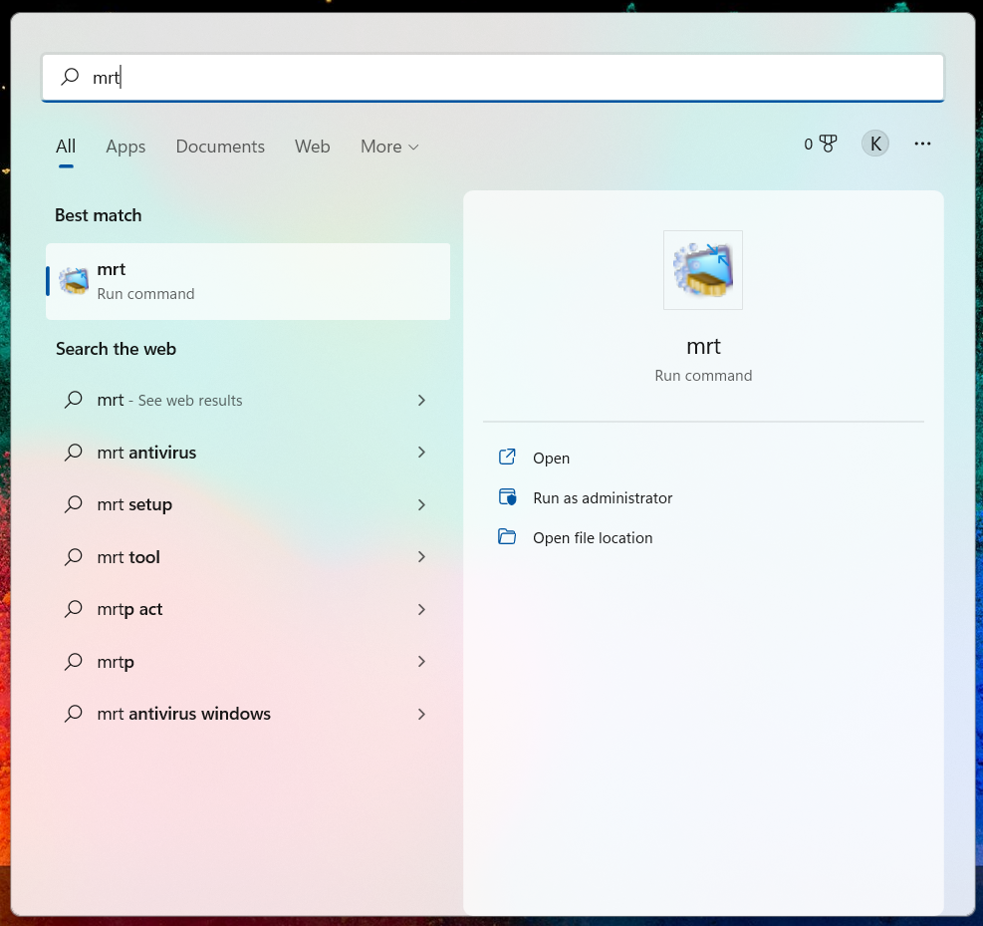
Task: Choose Run as administrator
Action: [x=603, y=498]
